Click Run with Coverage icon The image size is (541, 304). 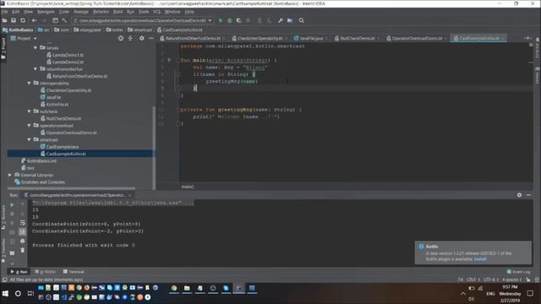point(238,20)
